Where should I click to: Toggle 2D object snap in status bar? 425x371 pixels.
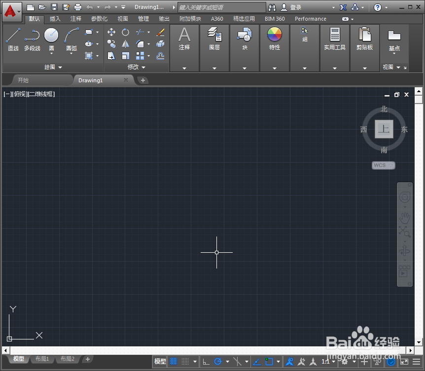point(269,361)
